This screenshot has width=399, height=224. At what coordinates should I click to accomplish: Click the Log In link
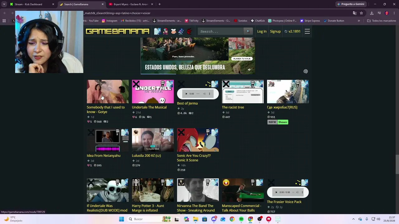[262, 31]
